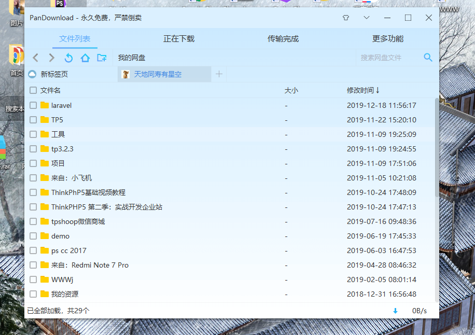475x335 pixels.
Task: Go back with the left arrow icon
Action: coord(35,58)
